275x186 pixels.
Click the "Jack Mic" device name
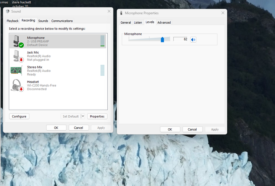33,52
